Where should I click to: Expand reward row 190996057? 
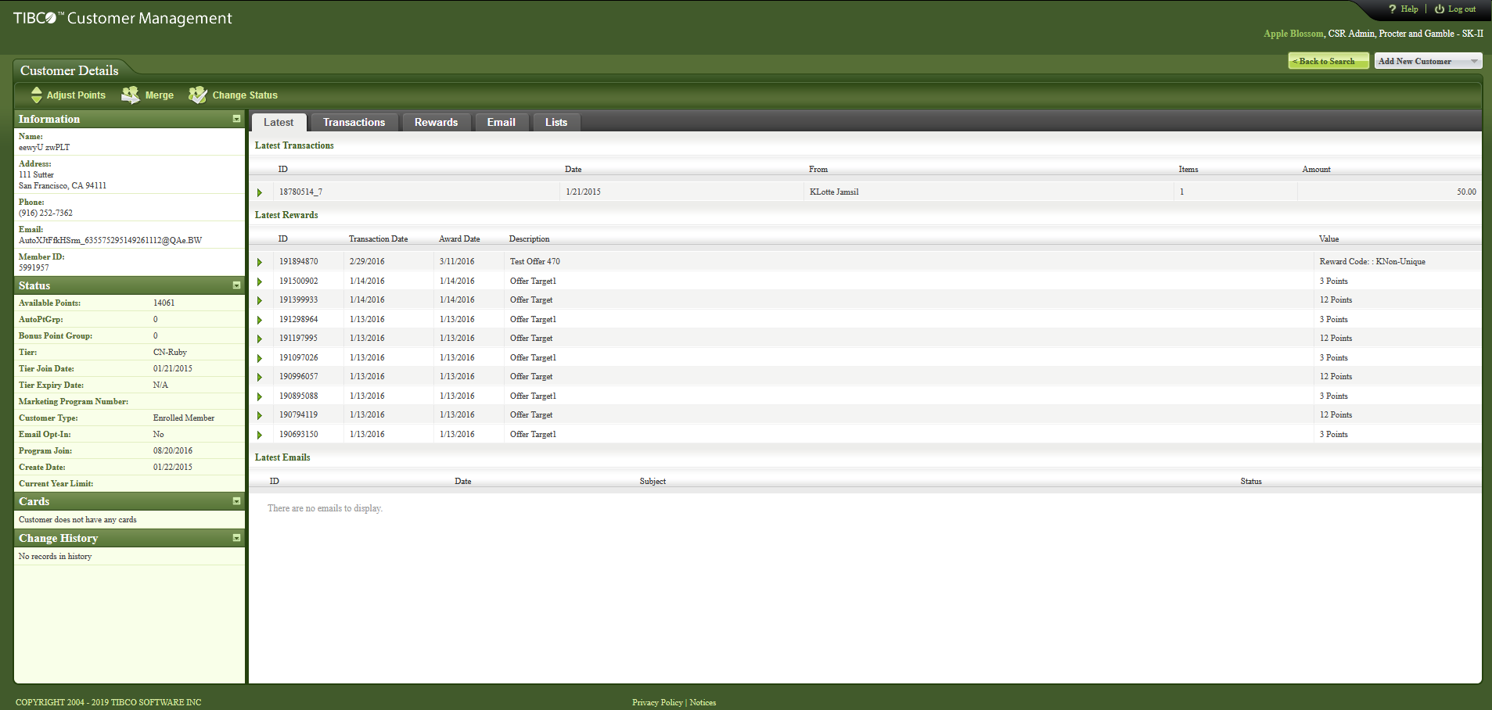pos(260,377)
